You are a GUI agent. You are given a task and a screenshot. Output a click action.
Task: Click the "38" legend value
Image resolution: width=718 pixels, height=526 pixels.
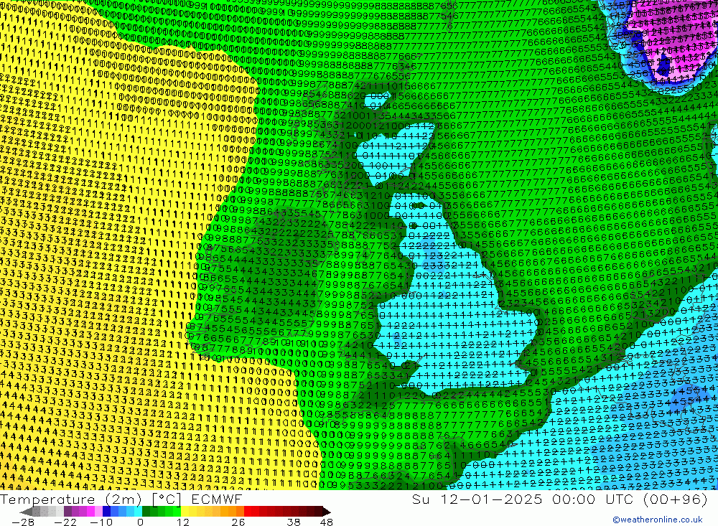294,522
